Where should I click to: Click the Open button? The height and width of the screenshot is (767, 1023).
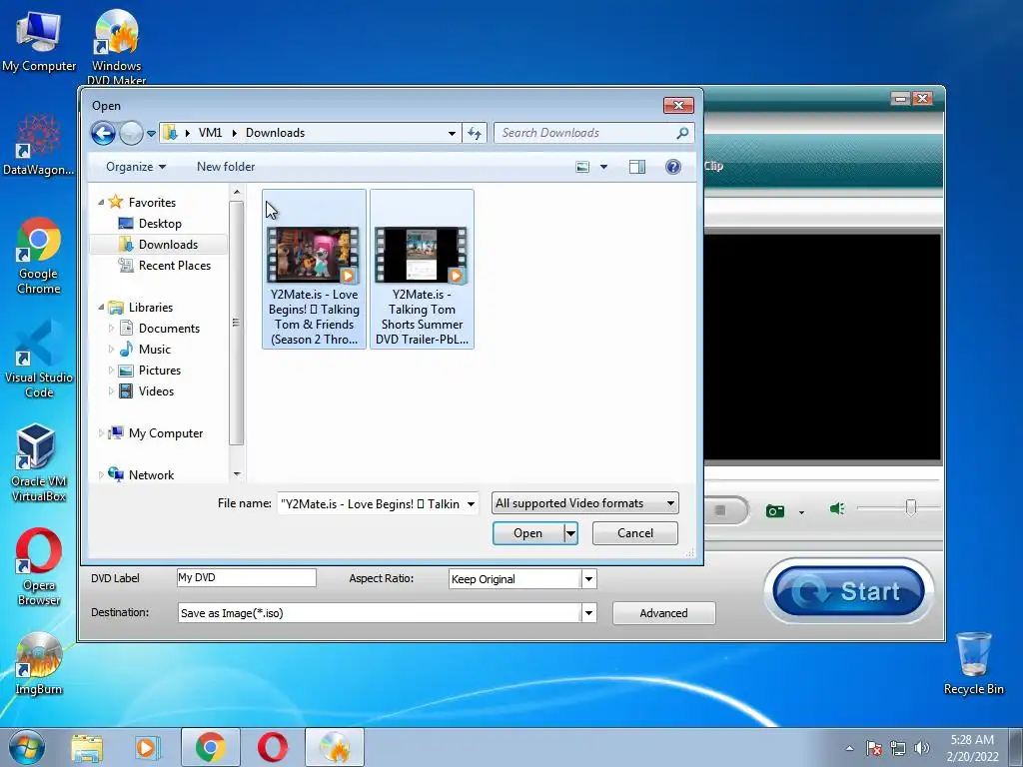(x=527, y=533)
